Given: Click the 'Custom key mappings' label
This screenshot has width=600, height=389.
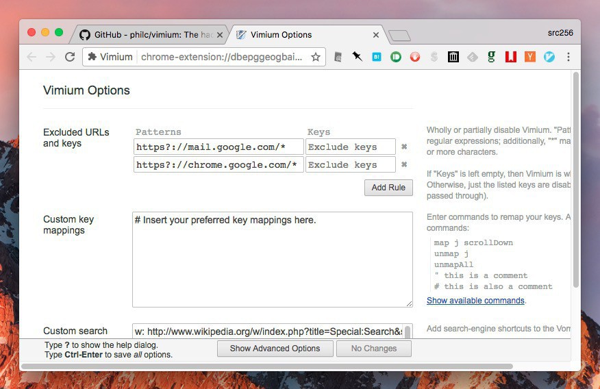Looking at the screenshot, I should click(x=68, y=225).
